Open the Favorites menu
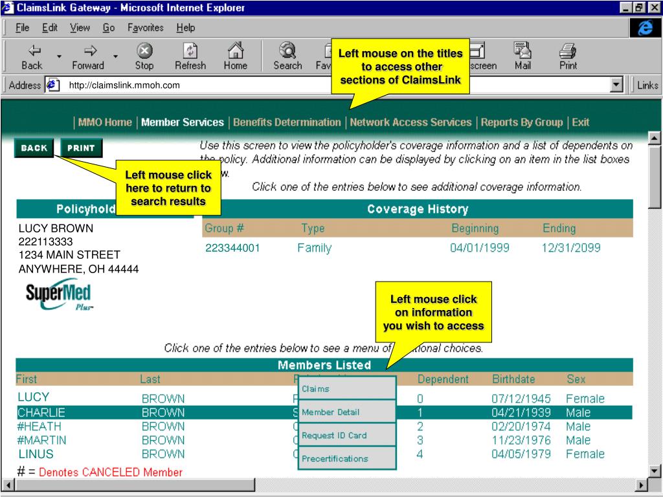Screen dimensions: 663x497 pos(146,28)
